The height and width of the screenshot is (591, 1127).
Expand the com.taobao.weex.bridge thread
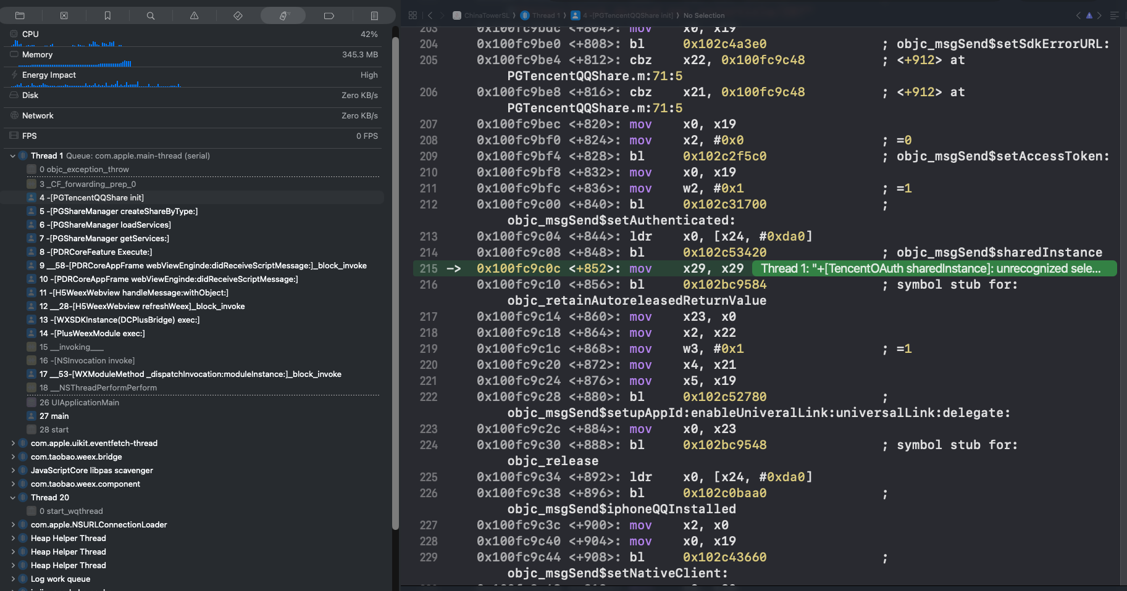point(13,457)
